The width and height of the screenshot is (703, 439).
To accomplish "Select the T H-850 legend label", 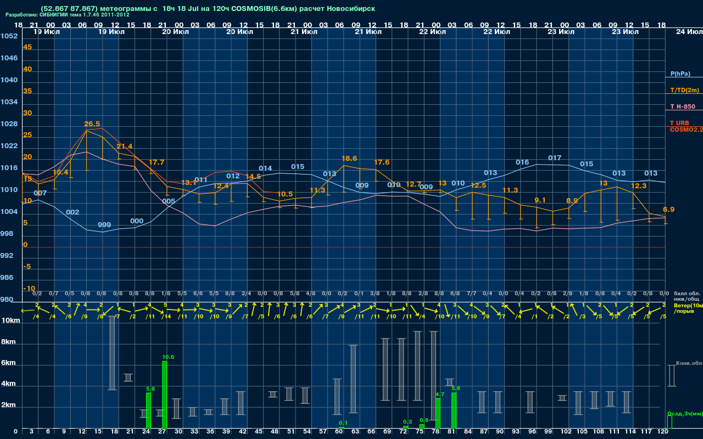I will click(682, 106).
